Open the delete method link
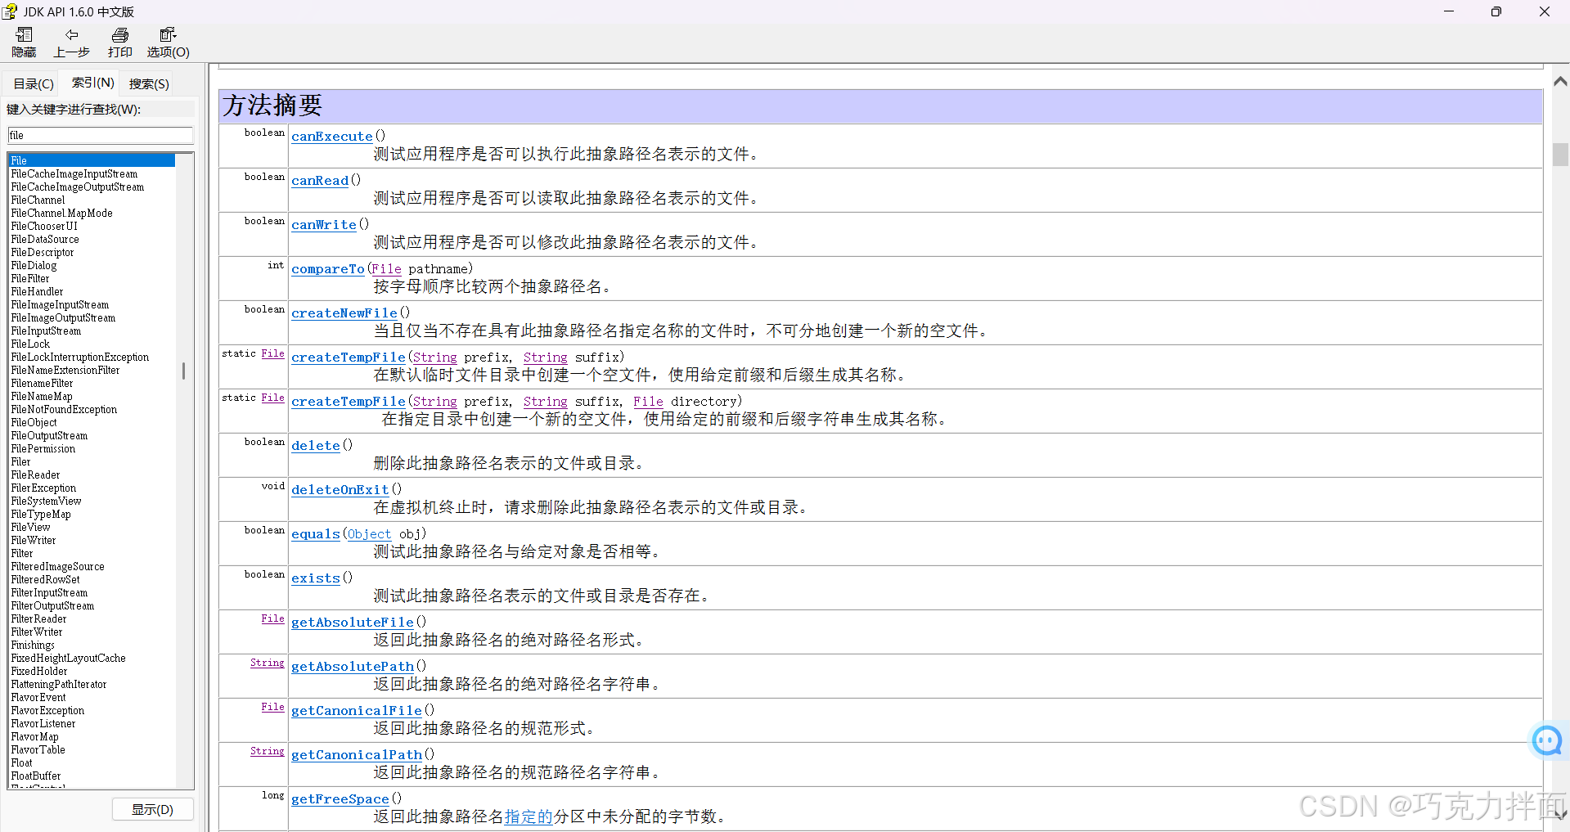Screen dimensions: 1570x832 [316, 446]
